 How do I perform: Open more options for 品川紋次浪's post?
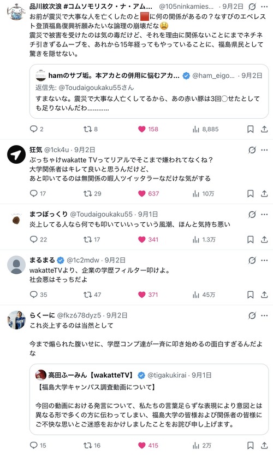coord(264,7)
